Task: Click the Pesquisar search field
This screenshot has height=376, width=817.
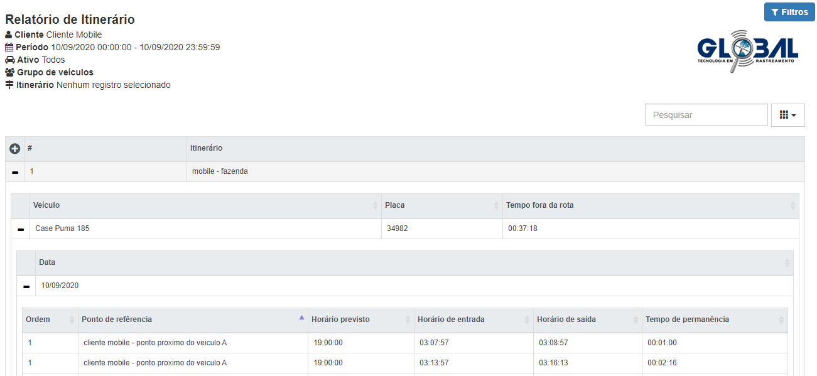Action: pos(706,115)
